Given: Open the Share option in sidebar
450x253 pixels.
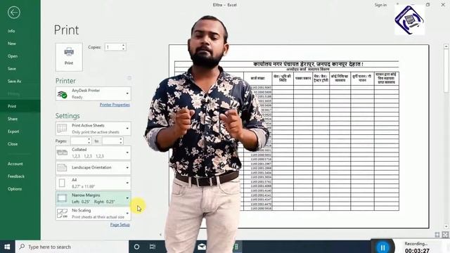Looking at the screenshot, I should click(13, 119).
